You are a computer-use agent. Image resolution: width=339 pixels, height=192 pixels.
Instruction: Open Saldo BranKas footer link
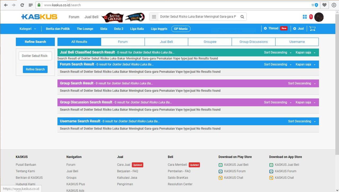pos(178,178)
